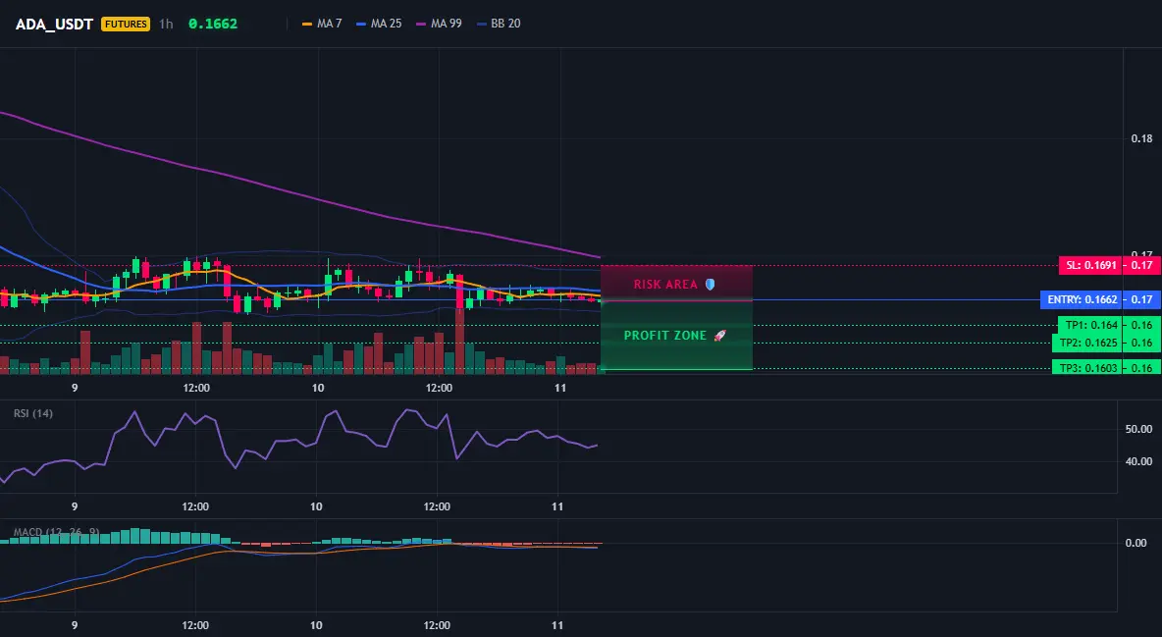Click the green TP2: 0.1625 label
The image size is (1162, 637).
tap(1087, 343)
